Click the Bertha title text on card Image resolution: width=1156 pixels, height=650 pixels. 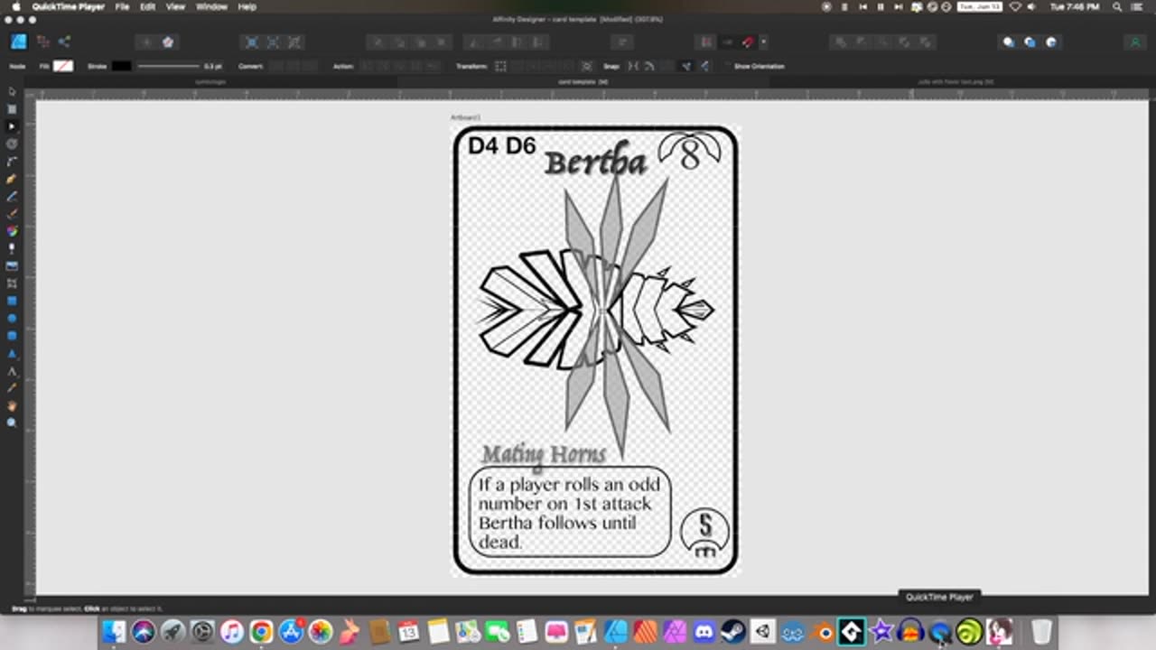[595, 162]
